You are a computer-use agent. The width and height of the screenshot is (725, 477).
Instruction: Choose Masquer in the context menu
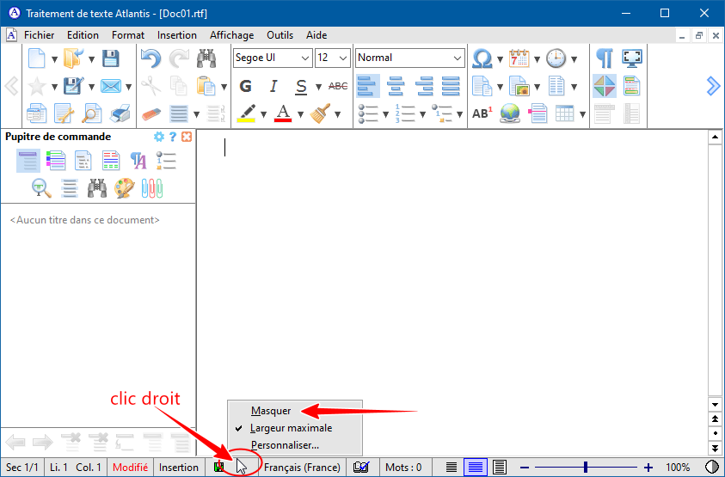pyautogui.click(x=295, y=411)
